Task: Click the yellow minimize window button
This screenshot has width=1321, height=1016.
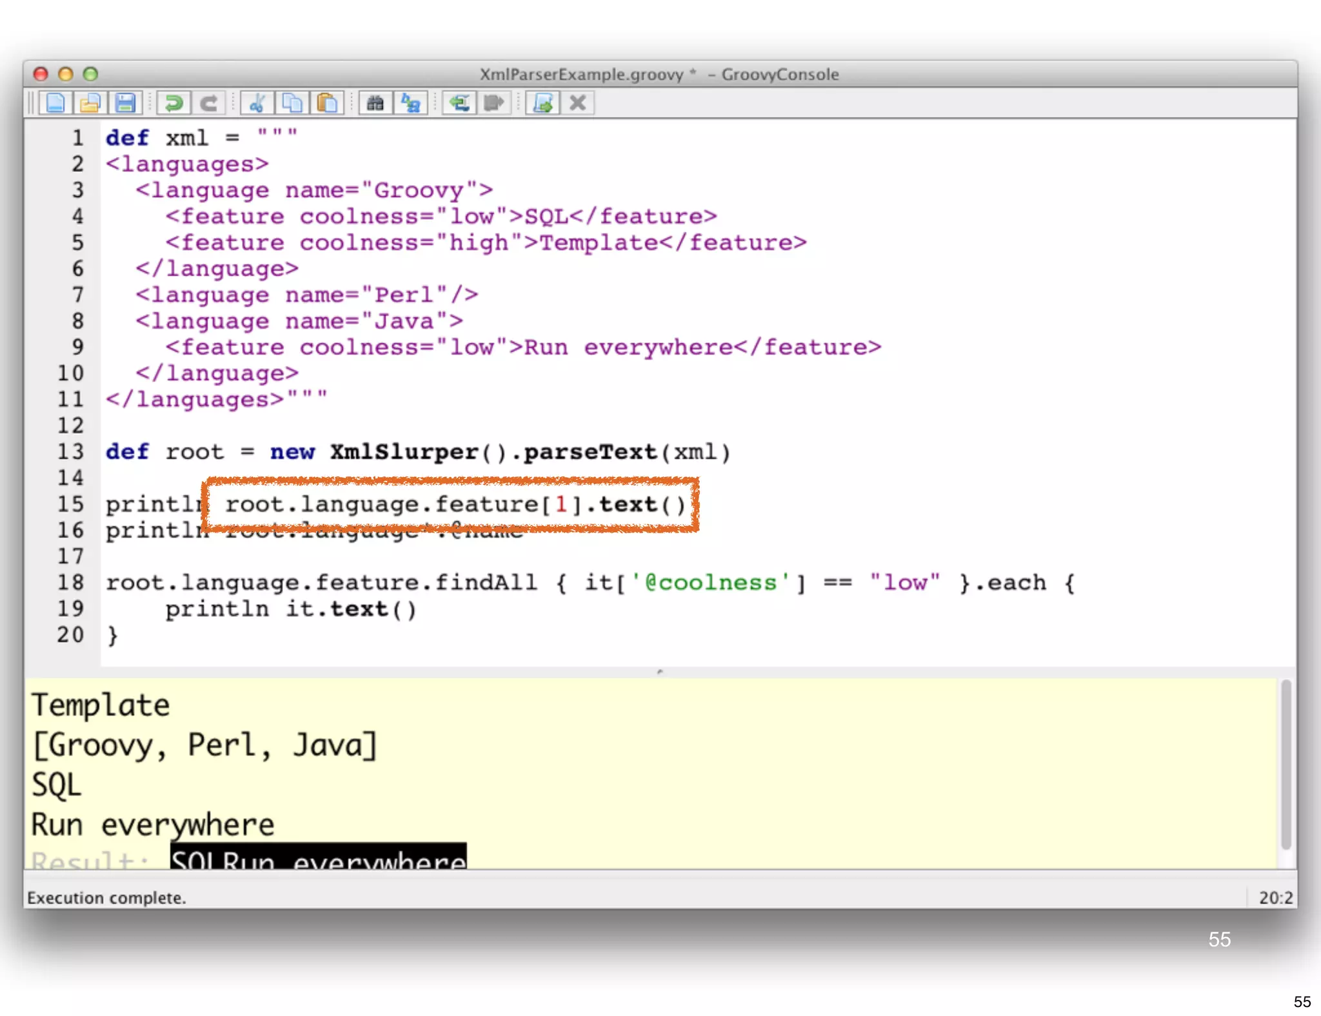Action: point(66,74)
